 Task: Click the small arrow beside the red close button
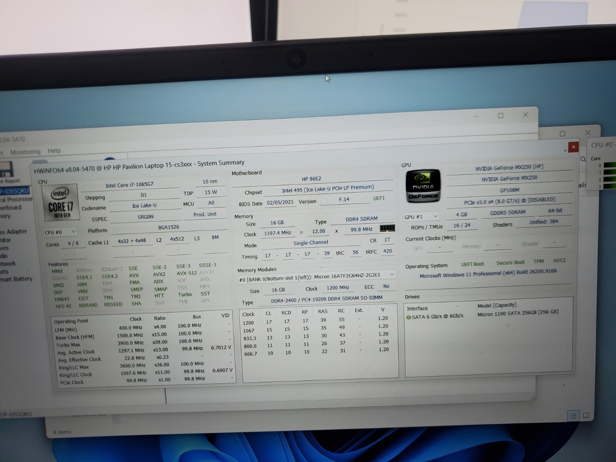(x=565, y=150)
